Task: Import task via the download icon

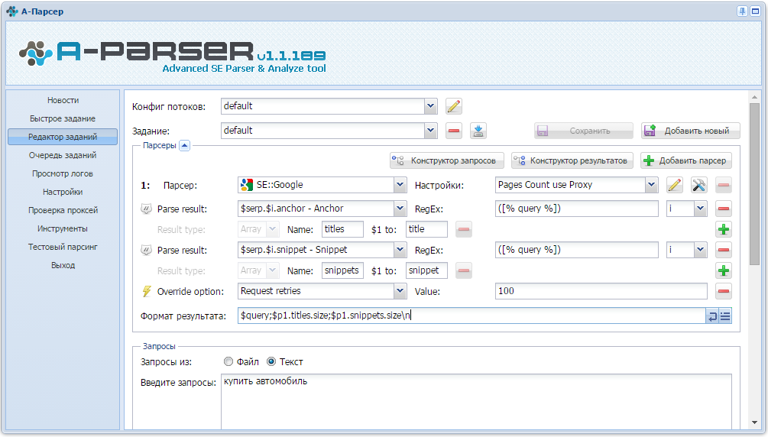Action: (478, 131)
